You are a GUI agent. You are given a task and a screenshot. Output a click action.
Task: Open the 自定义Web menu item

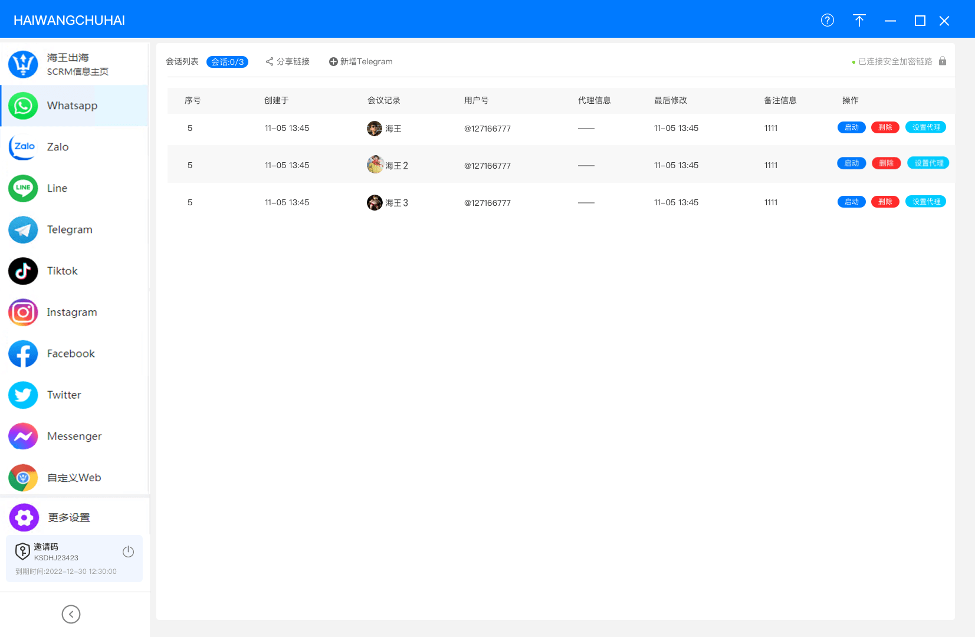74,477
